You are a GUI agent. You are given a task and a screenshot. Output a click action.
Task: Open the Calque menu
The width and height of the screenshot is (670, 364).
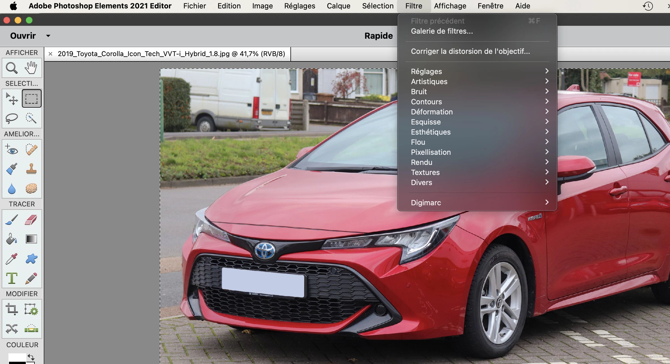(x=338, y=6)
